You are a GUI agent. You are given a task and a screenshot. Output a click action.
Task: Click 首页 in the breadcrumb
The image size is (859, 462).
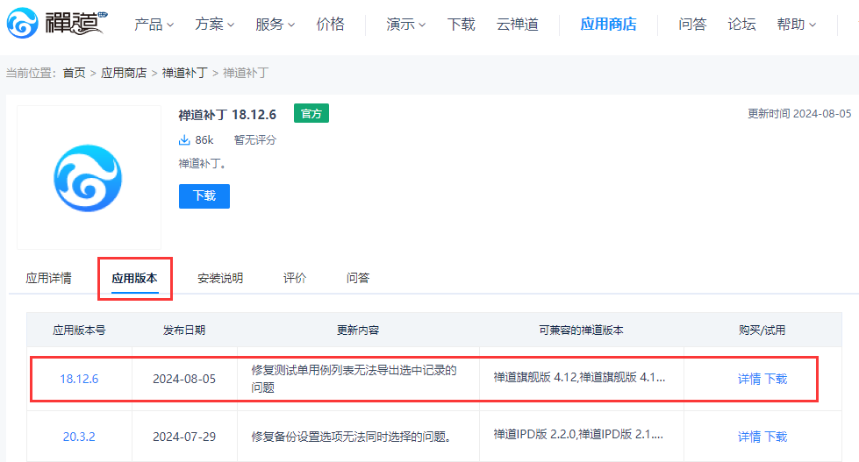tap(74, 73)
